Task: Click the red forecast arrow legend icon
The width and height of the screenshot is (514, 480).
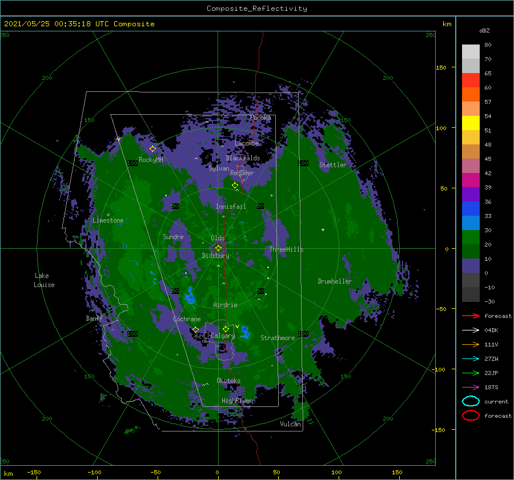Action: click(471, 316)
